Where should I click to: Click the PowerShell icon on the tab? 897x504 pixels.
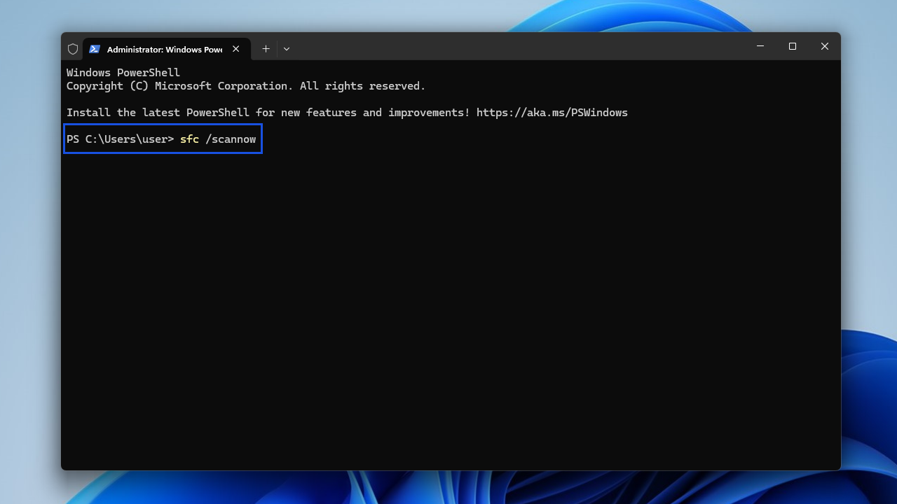[x=95, y=49]
